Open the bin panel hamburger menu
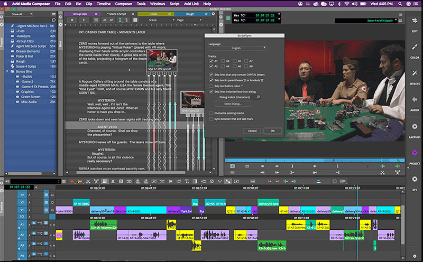Viewport: 423px width, 262px height. coord(53,14)
